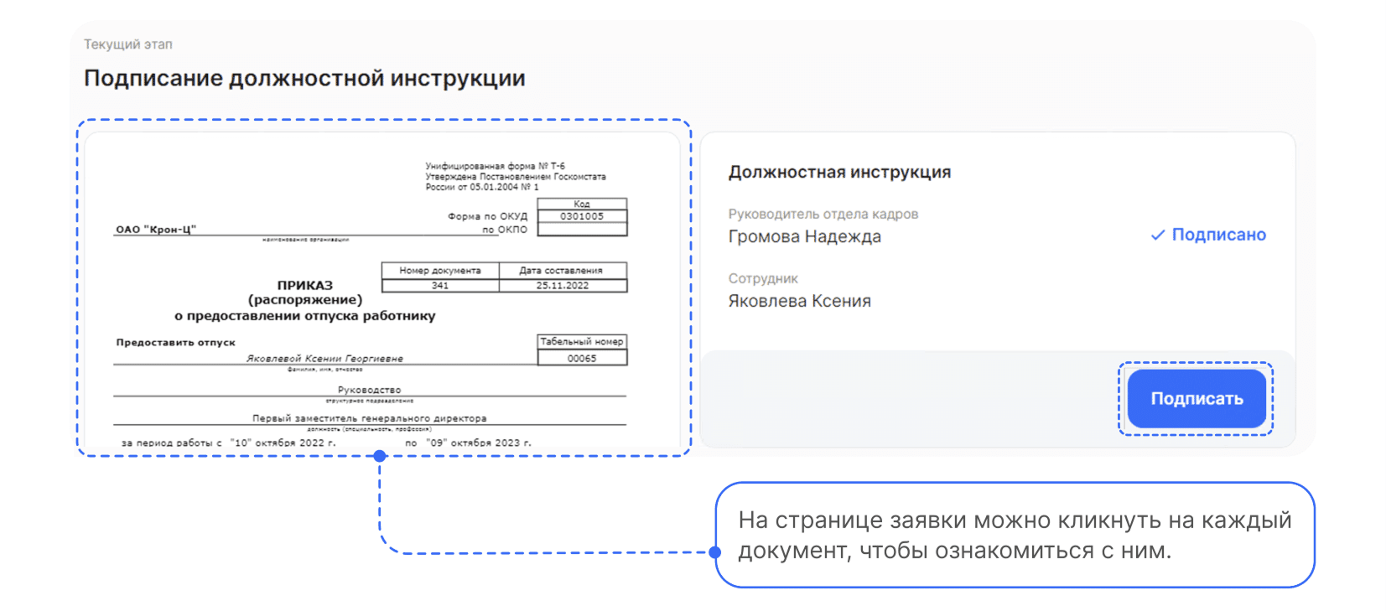Click the Должностная инструкция heading
The image size is (1386, 611).
(x=839, y=172)
